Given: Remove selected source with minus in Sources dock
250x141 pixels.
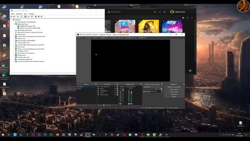Looking at the screenshot, I should (x=101, y=105).
